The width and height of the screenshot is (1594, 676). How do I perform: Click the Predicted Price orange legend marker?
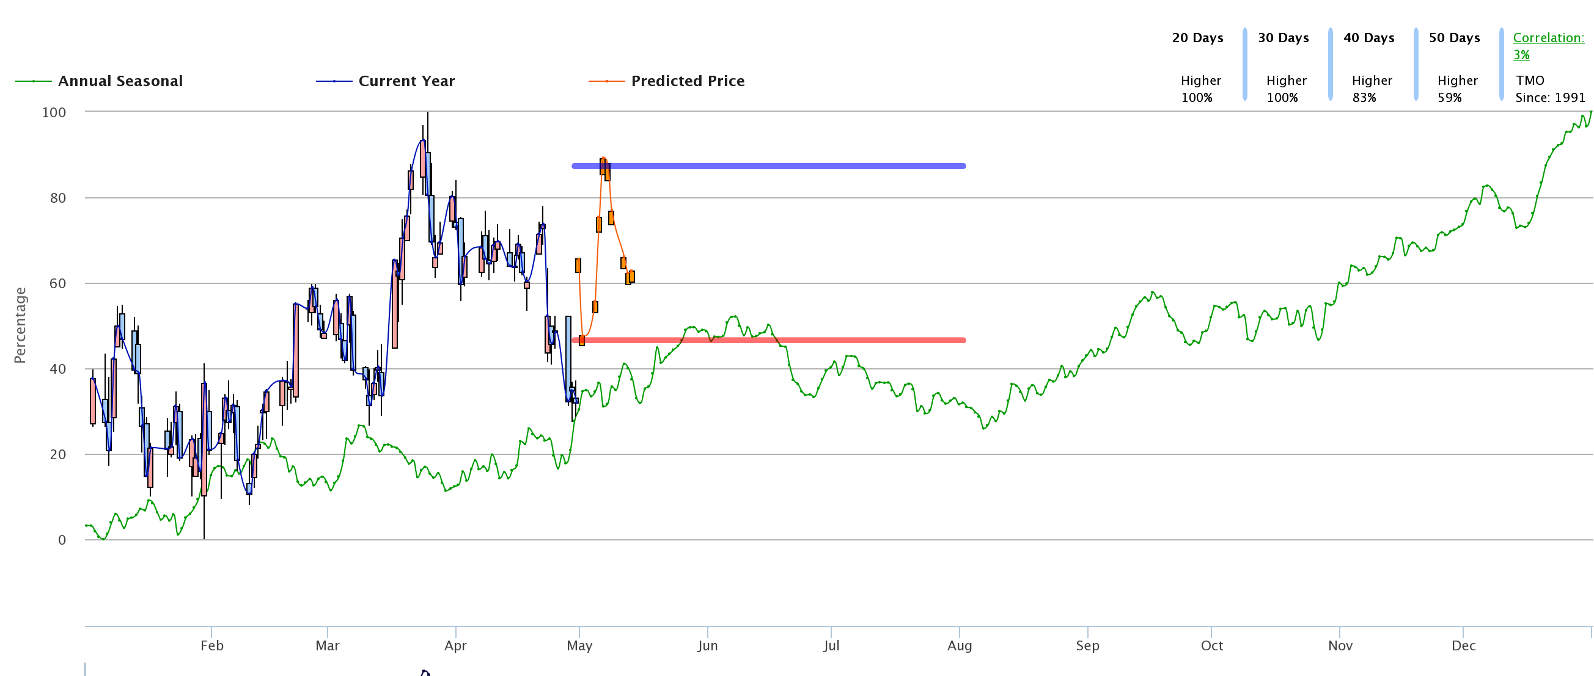606,81
